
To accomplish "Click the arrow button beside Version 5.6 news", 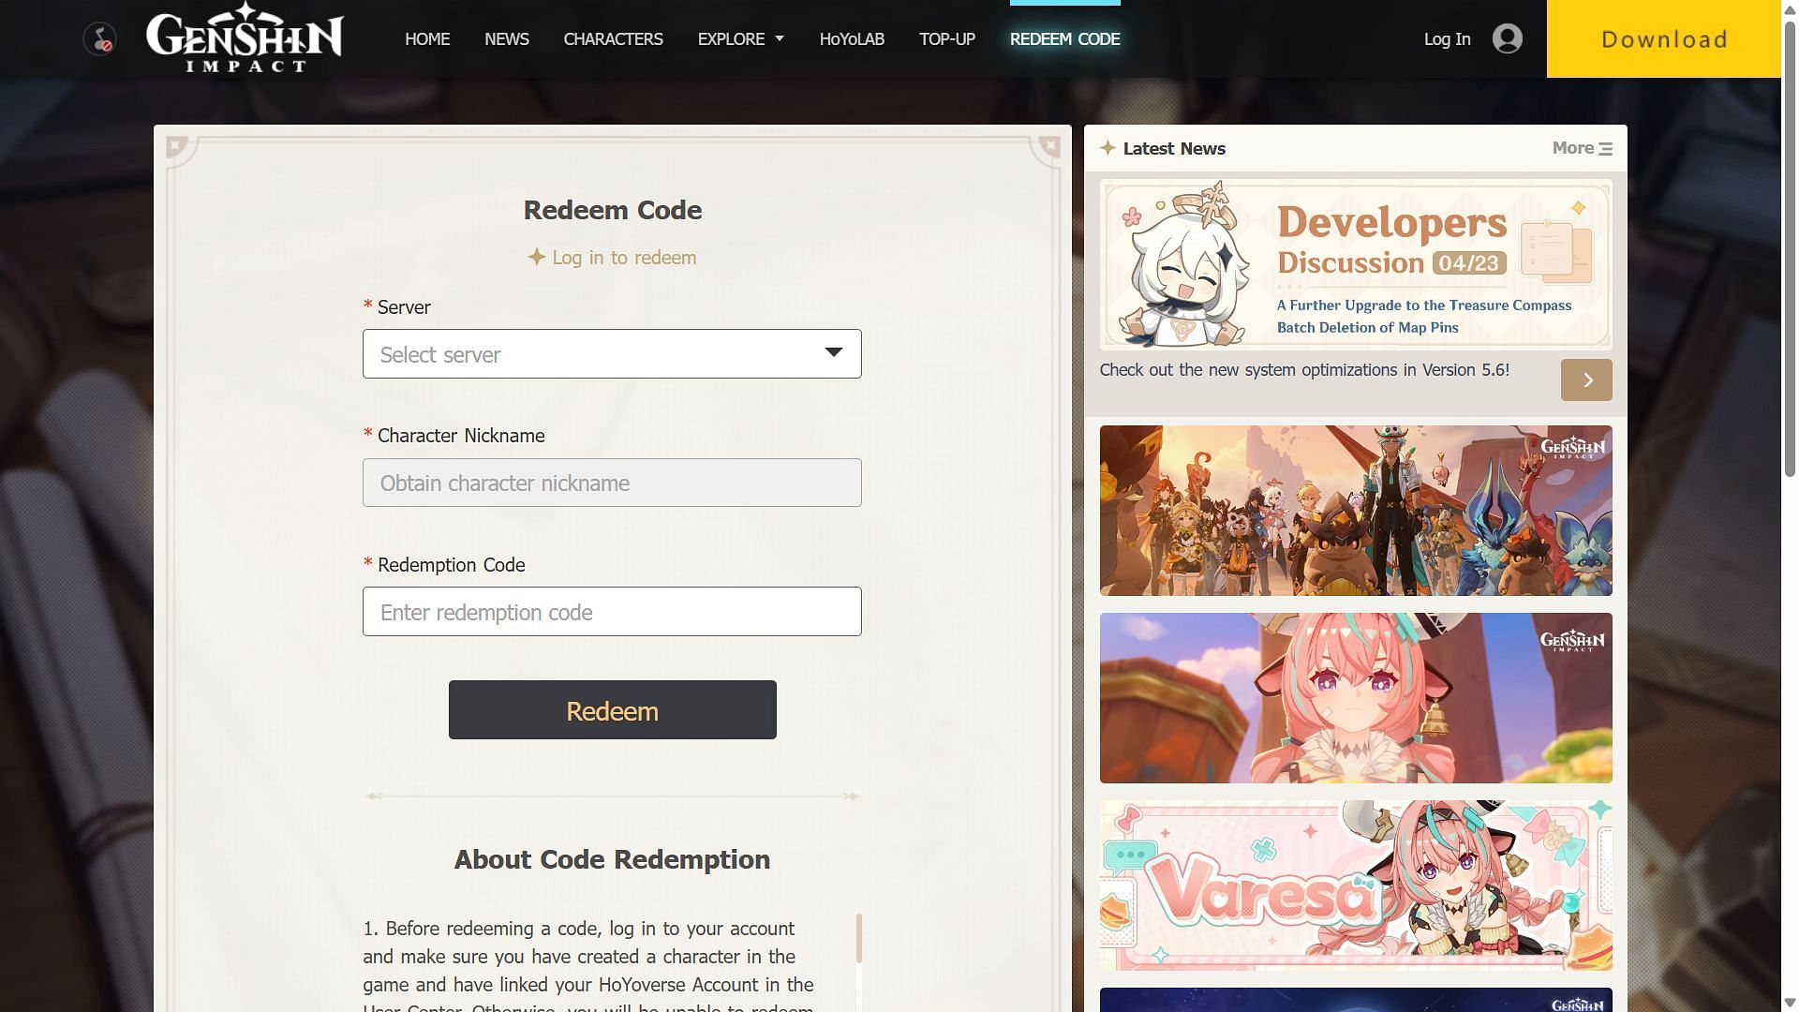I will pos(1586,379).
